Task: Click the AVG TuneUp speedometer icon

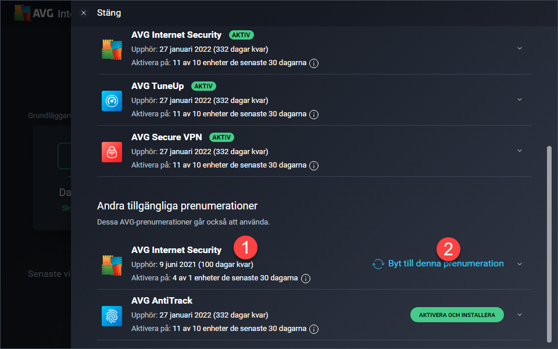Action: point(112,101)
